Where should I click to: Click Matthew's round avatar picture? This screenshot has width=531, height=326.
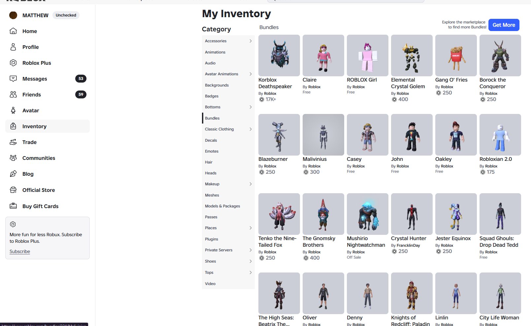click(13, 15)
